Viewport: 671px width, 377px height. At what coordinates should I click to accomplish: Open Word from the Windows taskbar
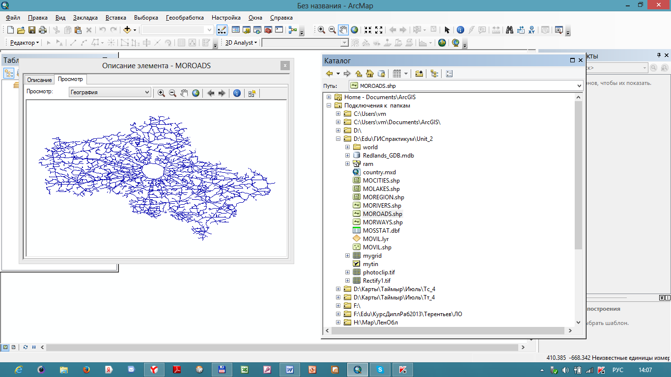coord(289,369)
